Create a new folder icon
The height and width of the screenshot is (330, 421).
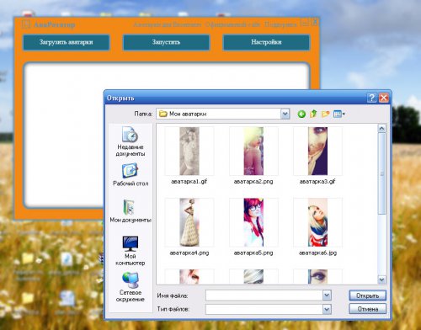click(325, 114)
